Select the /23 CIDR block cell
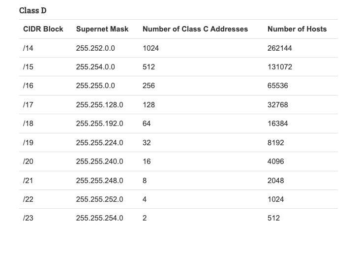 28,218
